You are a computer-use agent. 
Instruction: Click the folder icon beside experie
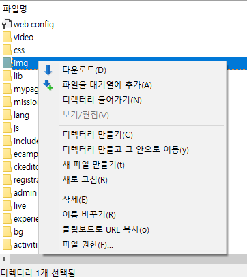click(7, 219)
